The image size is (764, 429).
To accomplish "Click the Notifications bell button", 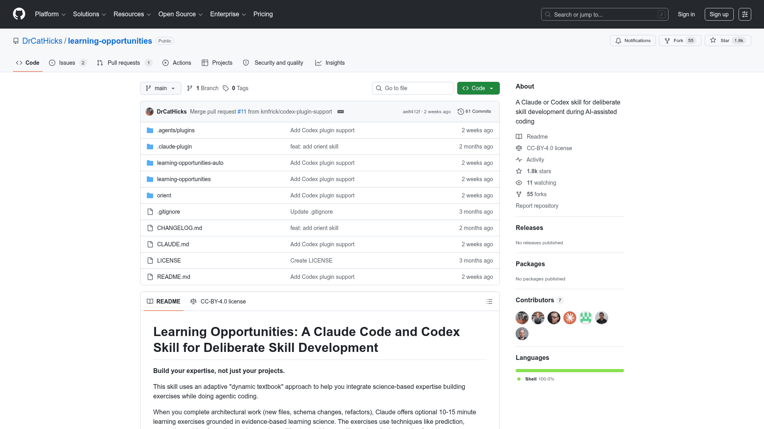I will pos(633,41).
